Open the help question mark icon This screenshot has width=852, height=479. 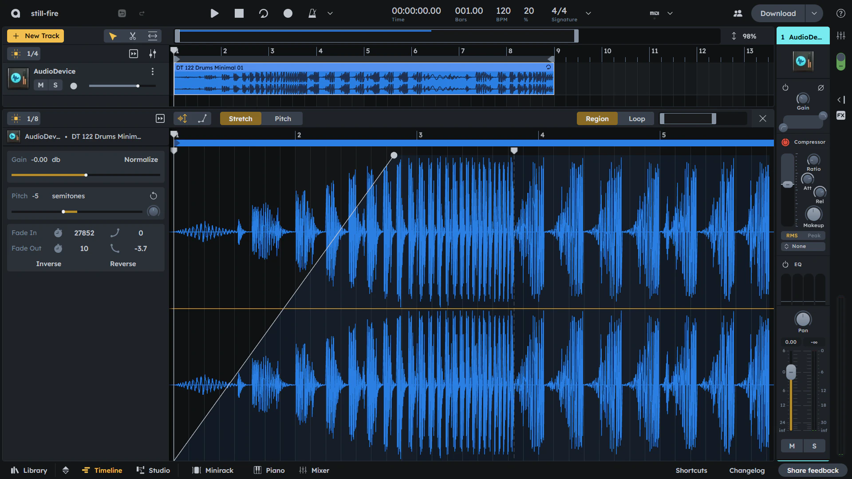(840, 13)
